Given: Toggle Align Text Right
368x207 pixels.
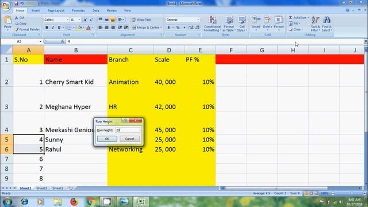Looking at the screenshot, I should (x=113, y=28).
